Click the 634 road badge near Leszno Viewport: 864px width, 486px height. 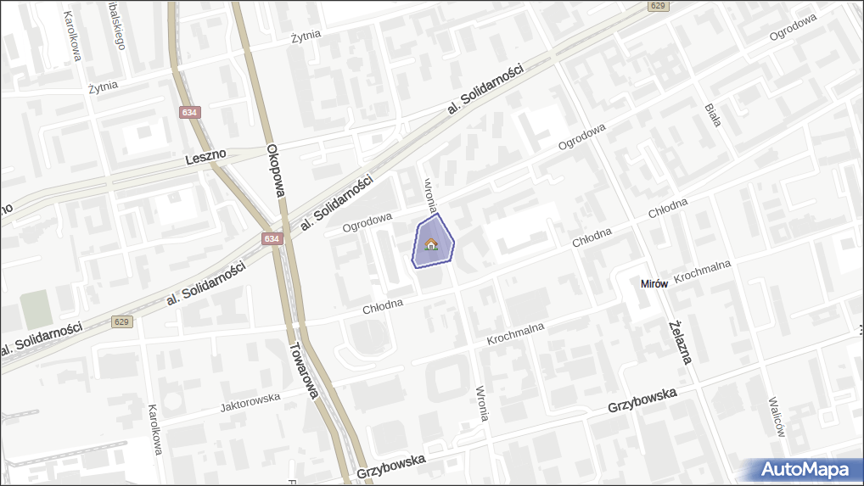point(189,112)
